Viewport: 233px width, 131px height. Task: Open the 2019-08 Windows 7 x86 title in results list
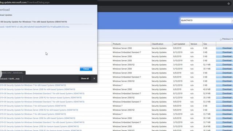[x=33, y=85]
